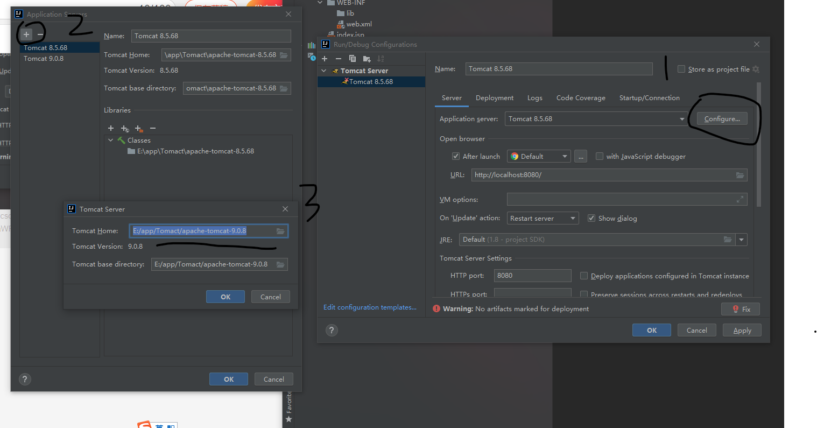Collapse Classes node in Libraries
The width and height of the screenshot is (817, 428).
(x=111, y=141)
